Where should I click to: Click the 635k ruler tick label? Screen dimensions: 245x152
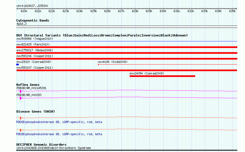point(232,11)
